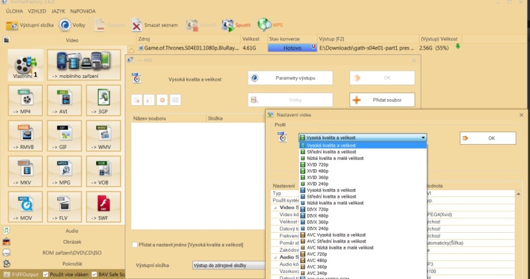This screenshot has width=530, height=279.
Task: Collapse the Profil combo box arrow
Action: pos(423,138)
